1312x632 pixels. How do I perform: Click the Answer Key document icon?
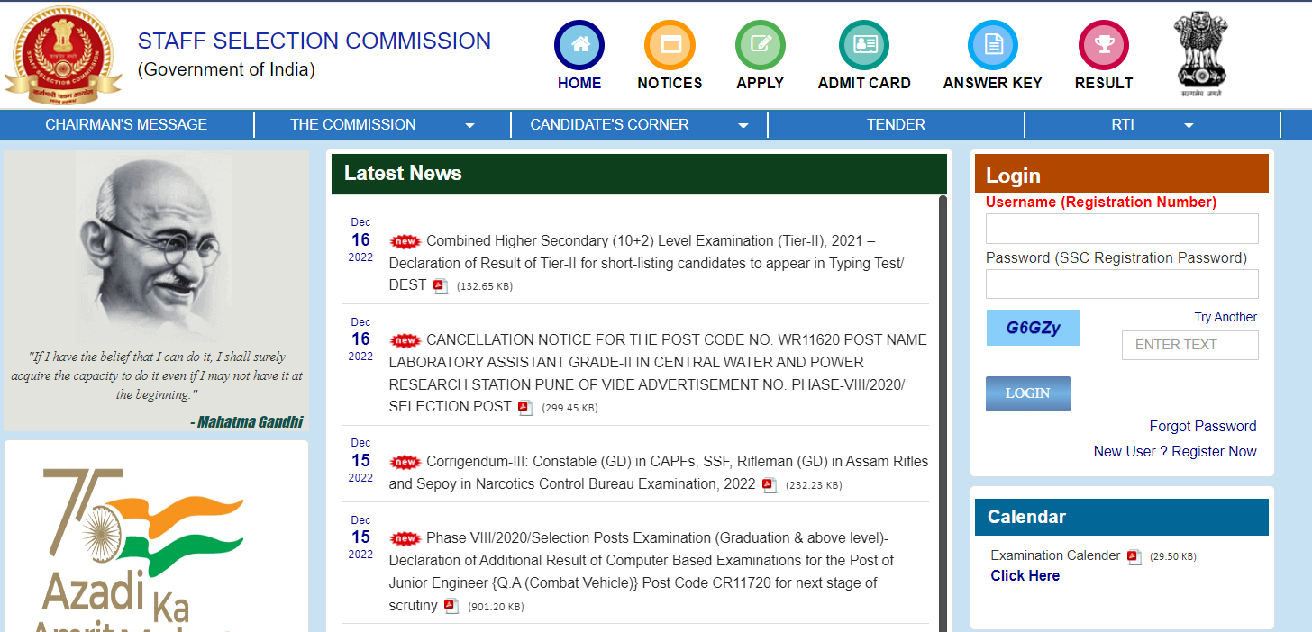click(992, 45)
